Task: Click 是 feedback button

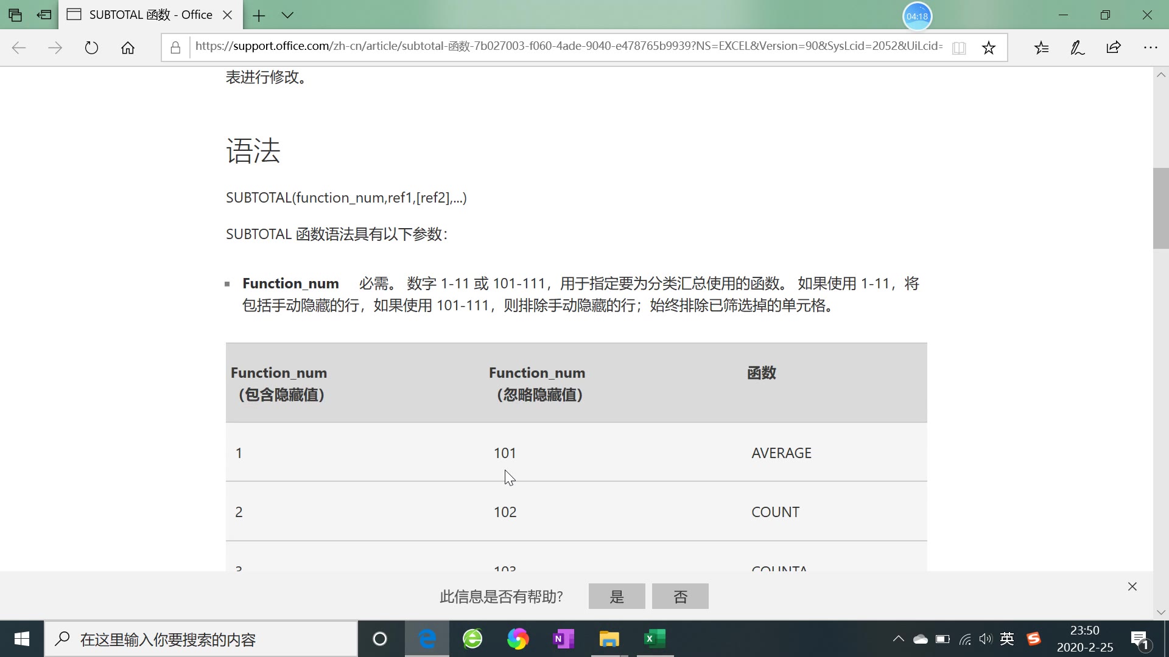Action: point(617,596)
